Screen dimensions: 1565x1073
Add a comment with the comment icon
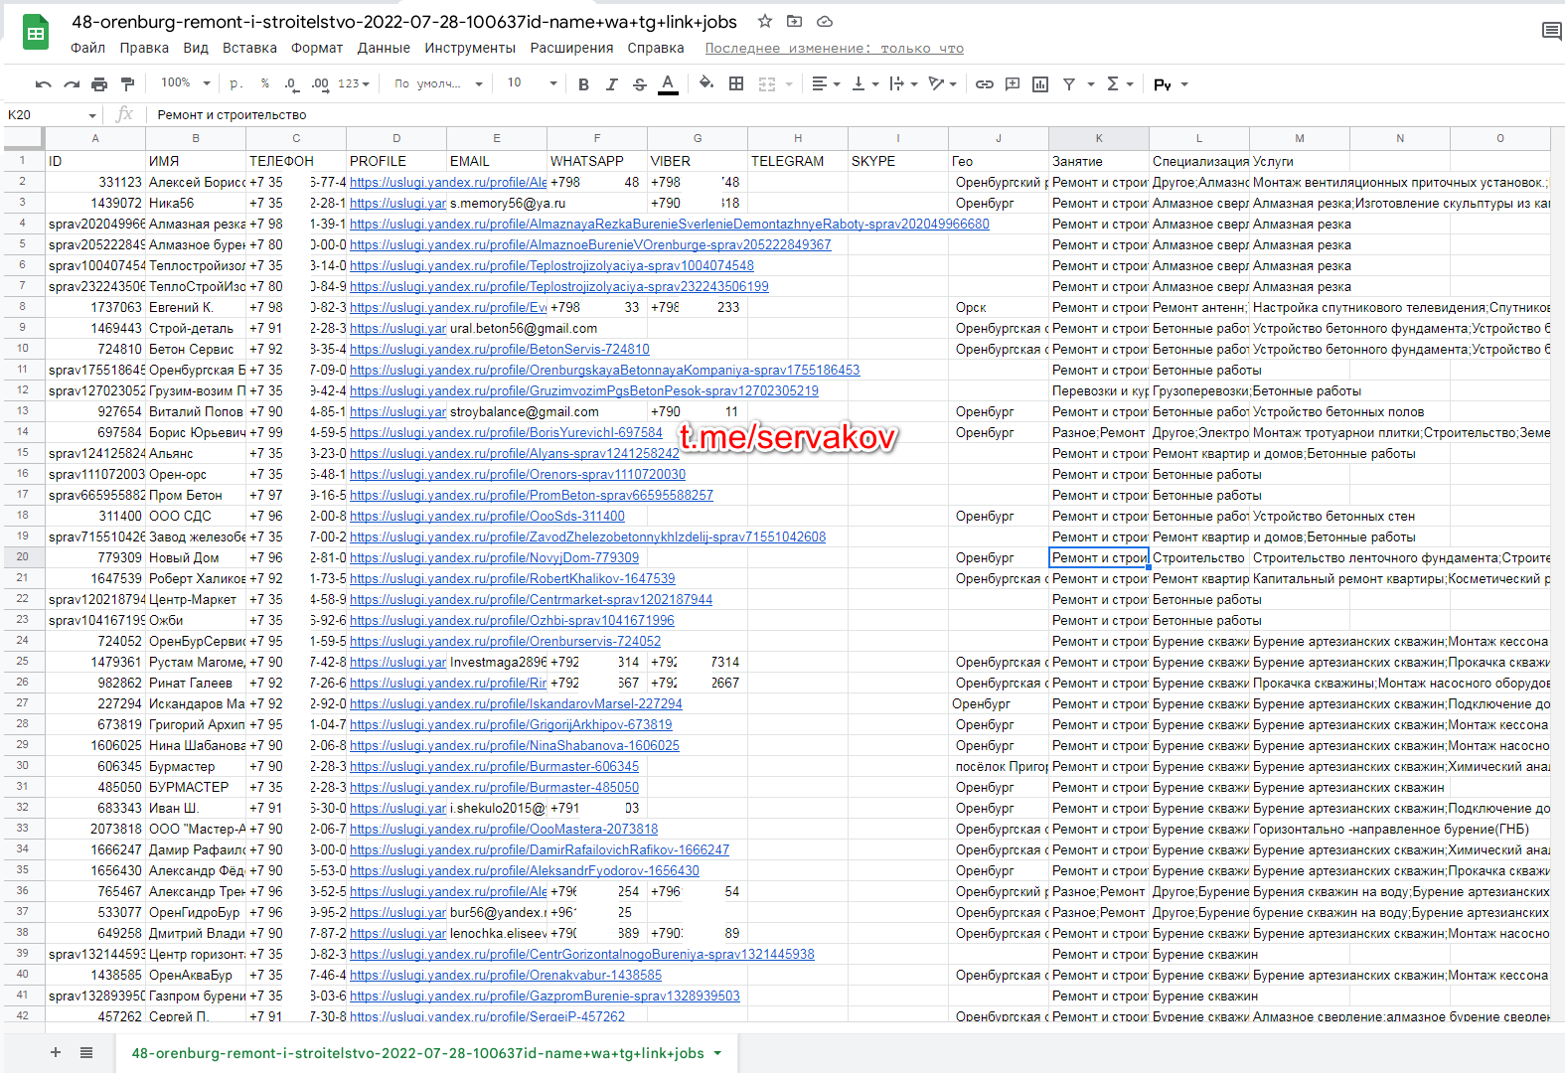[1013, 84]
